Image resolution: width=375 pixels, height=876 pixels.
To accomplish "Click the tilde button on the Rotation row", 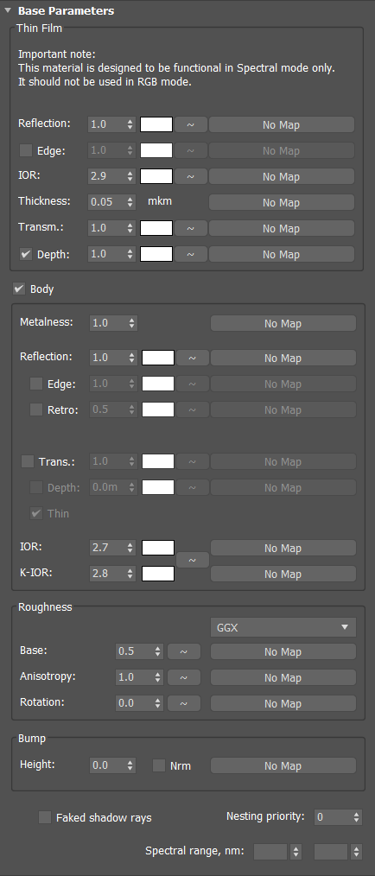I will click(184, 703).
